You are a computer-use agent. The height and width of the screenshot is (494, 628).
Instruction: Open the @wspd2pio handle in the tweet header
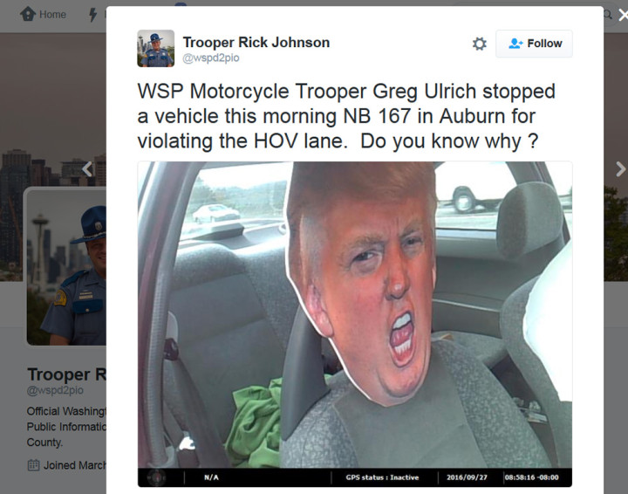pos(211,58)
